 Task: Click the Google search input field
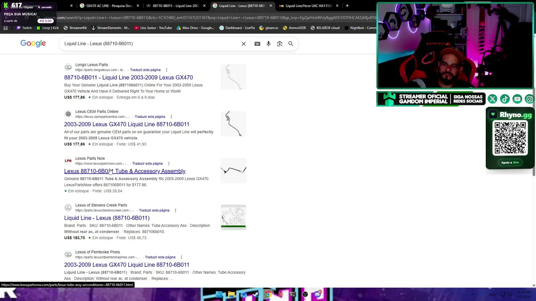(151, 43)
